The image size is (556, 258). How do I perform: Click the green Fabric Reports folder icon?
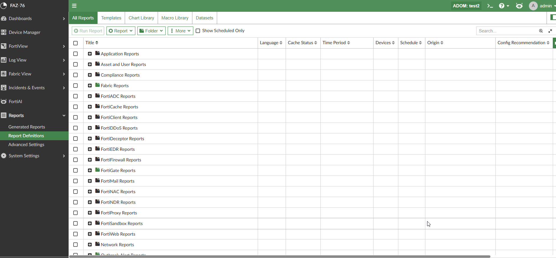click(97, 85)
